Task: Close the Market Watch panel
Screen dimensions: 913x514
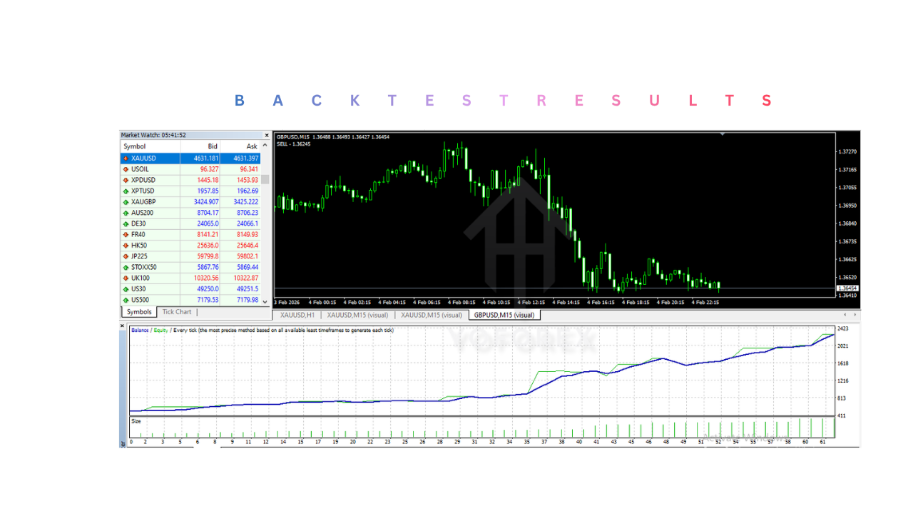Action: click(267, 135)
